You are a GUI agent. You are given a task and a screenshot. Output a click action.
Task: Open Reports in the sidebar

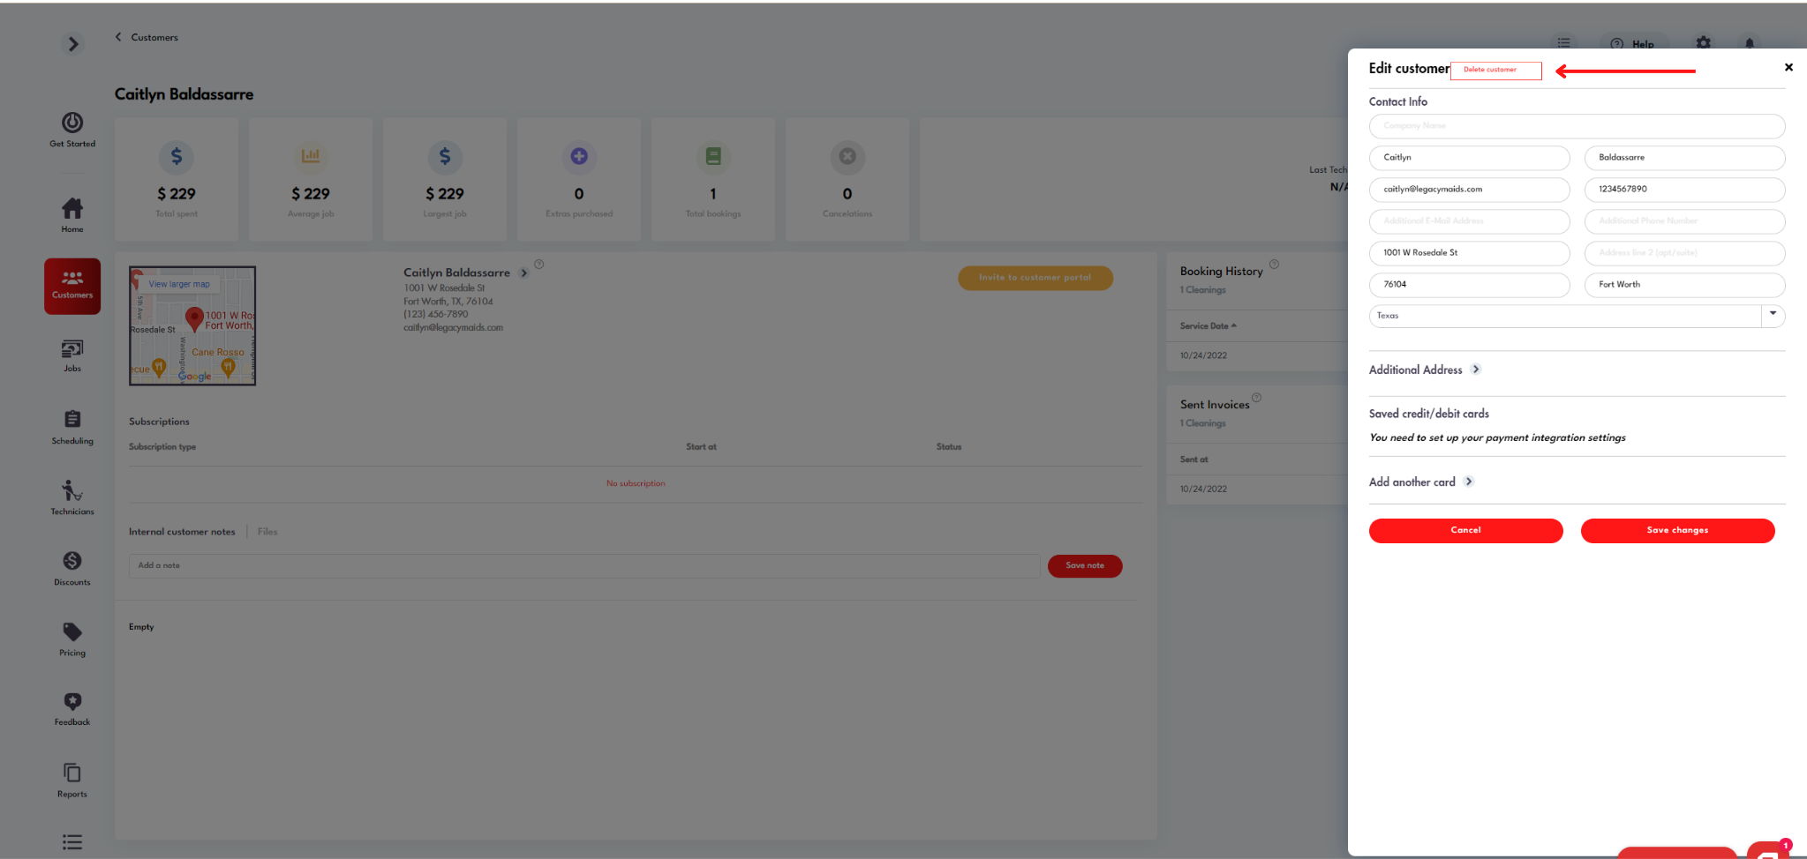[x=72, y=781]
